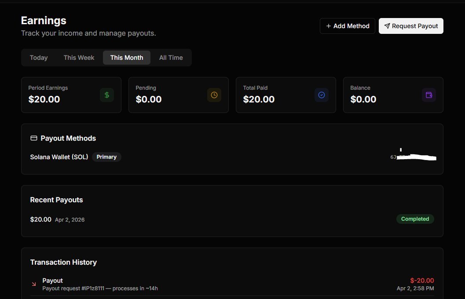Click the Track your income subtitle

[x=88, y=33]
